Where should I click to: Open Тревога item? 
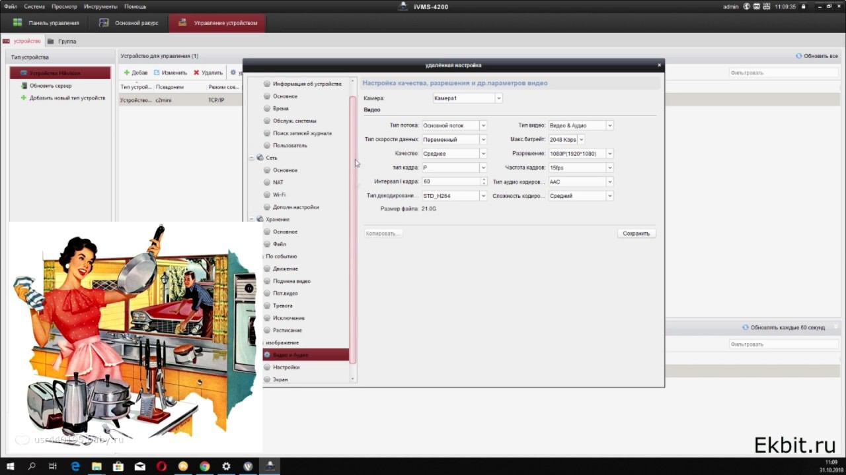coord(282,305)
